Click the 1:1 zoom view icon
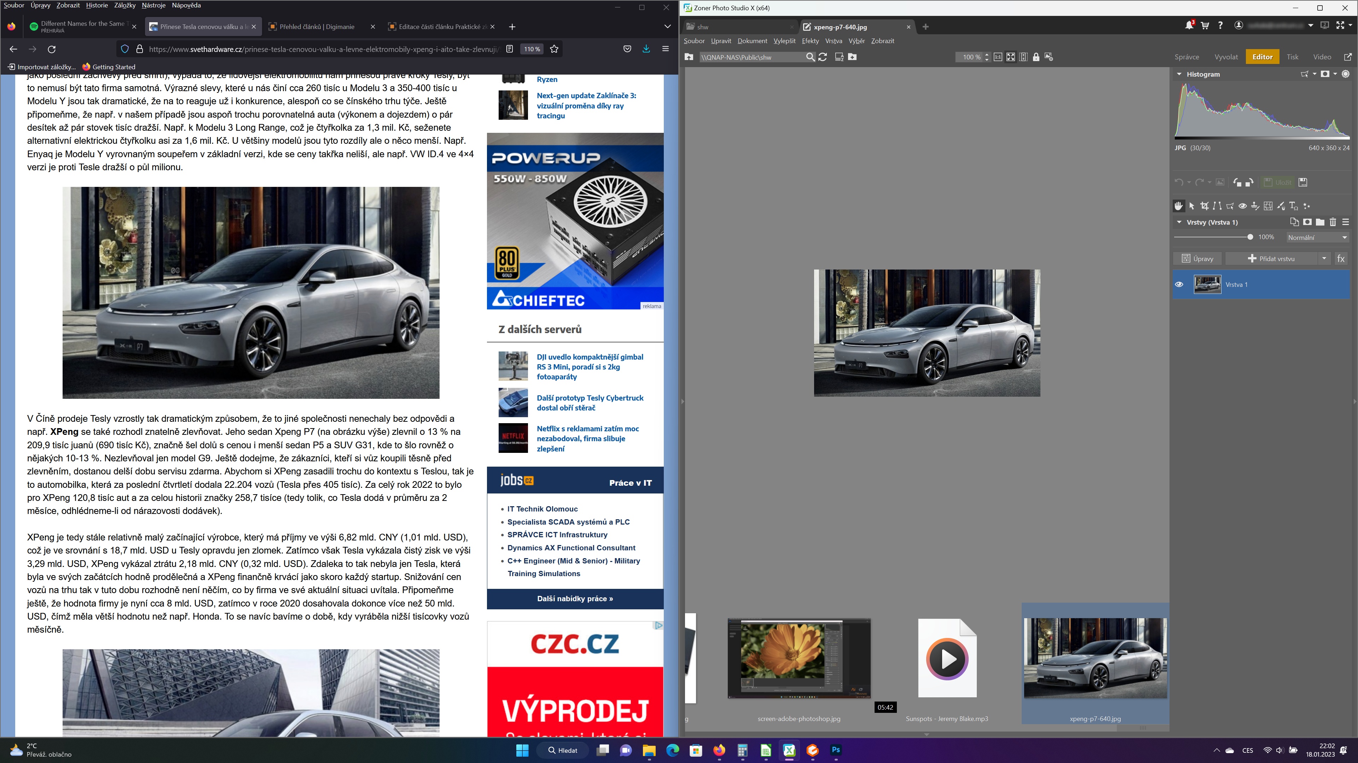Viewport: 1358px width, 763px height. pos(997,57)
